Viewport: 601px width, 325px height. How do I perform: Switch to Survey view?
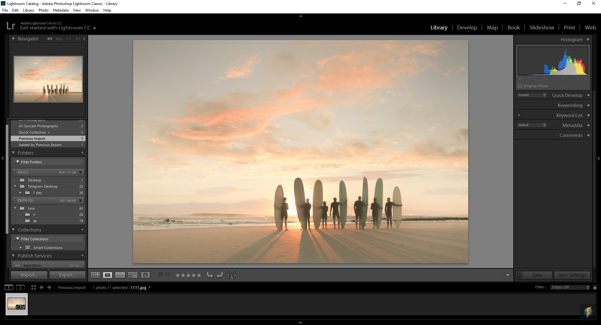coord(133,275)
